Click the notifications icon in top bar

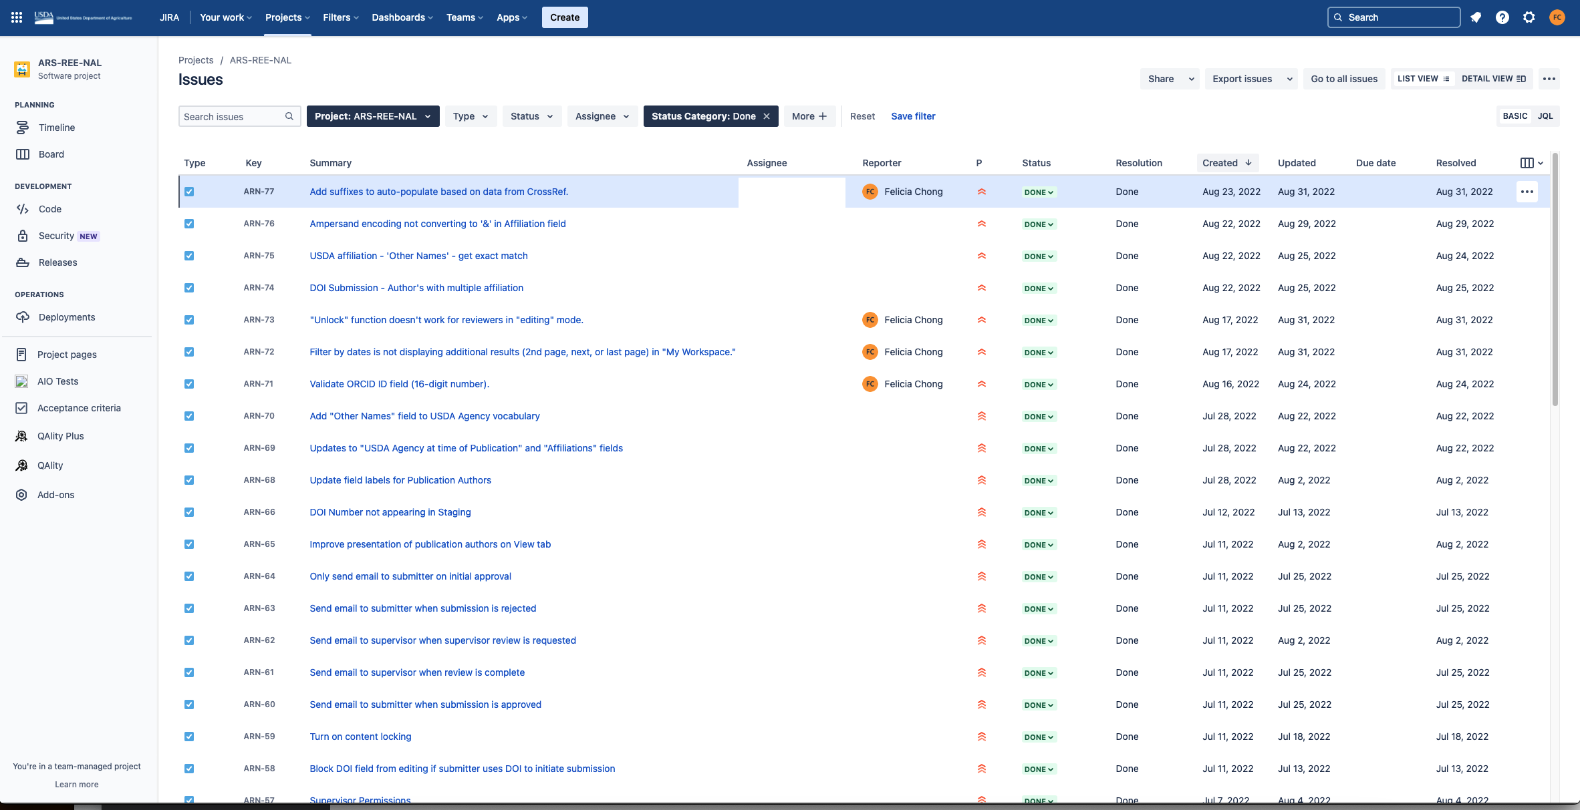1476,17
